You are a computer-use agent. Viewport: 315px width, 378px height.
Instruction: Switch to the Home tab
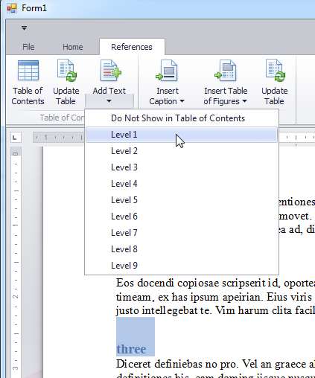(73, 47)
